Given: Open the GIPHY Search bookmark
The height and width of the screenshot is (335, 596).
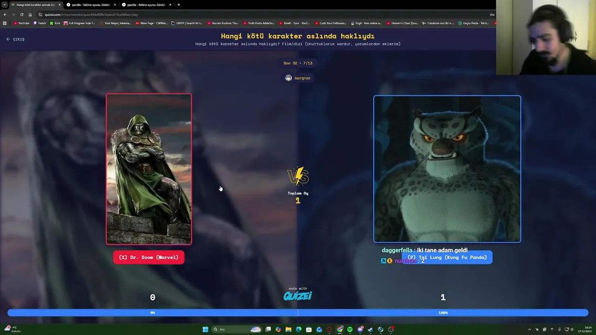Looking at the screenshot, I should pyautogui.click(x=187, y=23).
